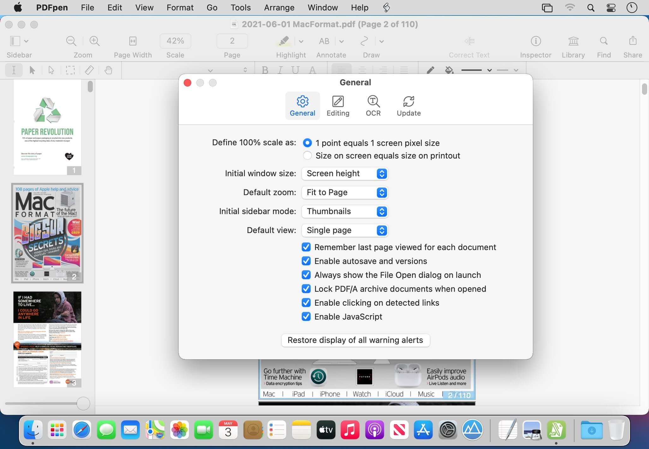This screenshot has height=449, width=649.
Task: Toggle Enable autosave and versions checkbox
Action: point(306,261)
